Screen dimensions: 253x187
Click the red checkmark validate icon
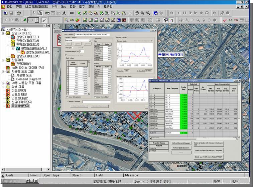point(226,20)
